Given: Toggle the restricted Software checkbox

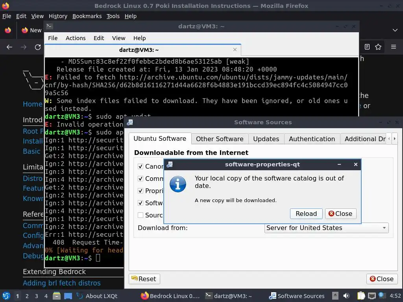Looking at the screenshot, I should pyautogui.click(x=140, y=203).
